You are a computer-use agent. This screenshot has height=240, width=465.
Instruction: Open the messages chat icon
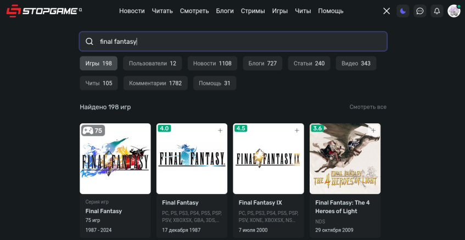tap(419, 11)
